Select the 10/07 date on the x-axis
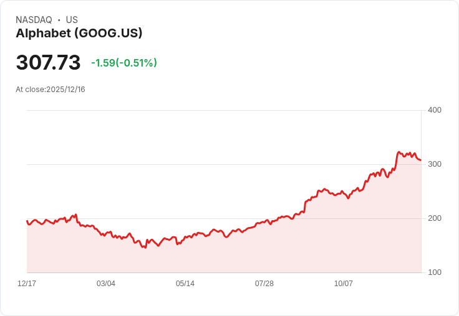This screenshot has width=459, height=316. (344, 284)
